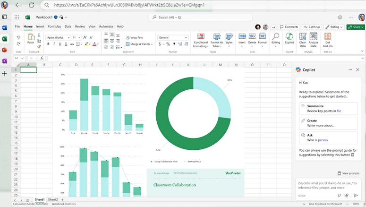366x207 pixels.
Task: Open OneNote from the left sidebar
Action: click(x=4, y=61)
